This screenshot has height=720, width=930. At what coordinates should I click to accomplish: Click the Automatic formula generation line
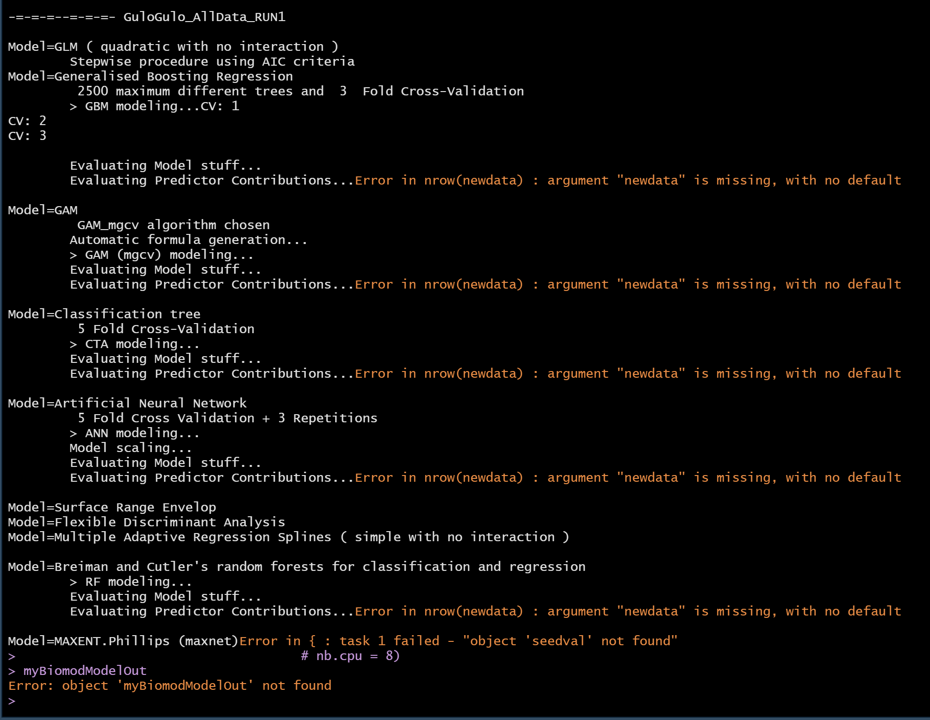point(188,240)
